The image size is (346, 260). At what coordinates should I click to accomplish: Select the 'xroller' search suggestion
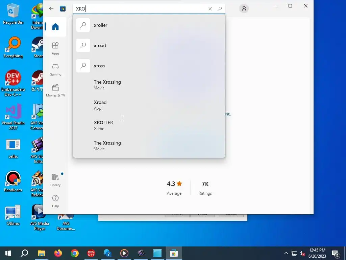tap(149, 25)
